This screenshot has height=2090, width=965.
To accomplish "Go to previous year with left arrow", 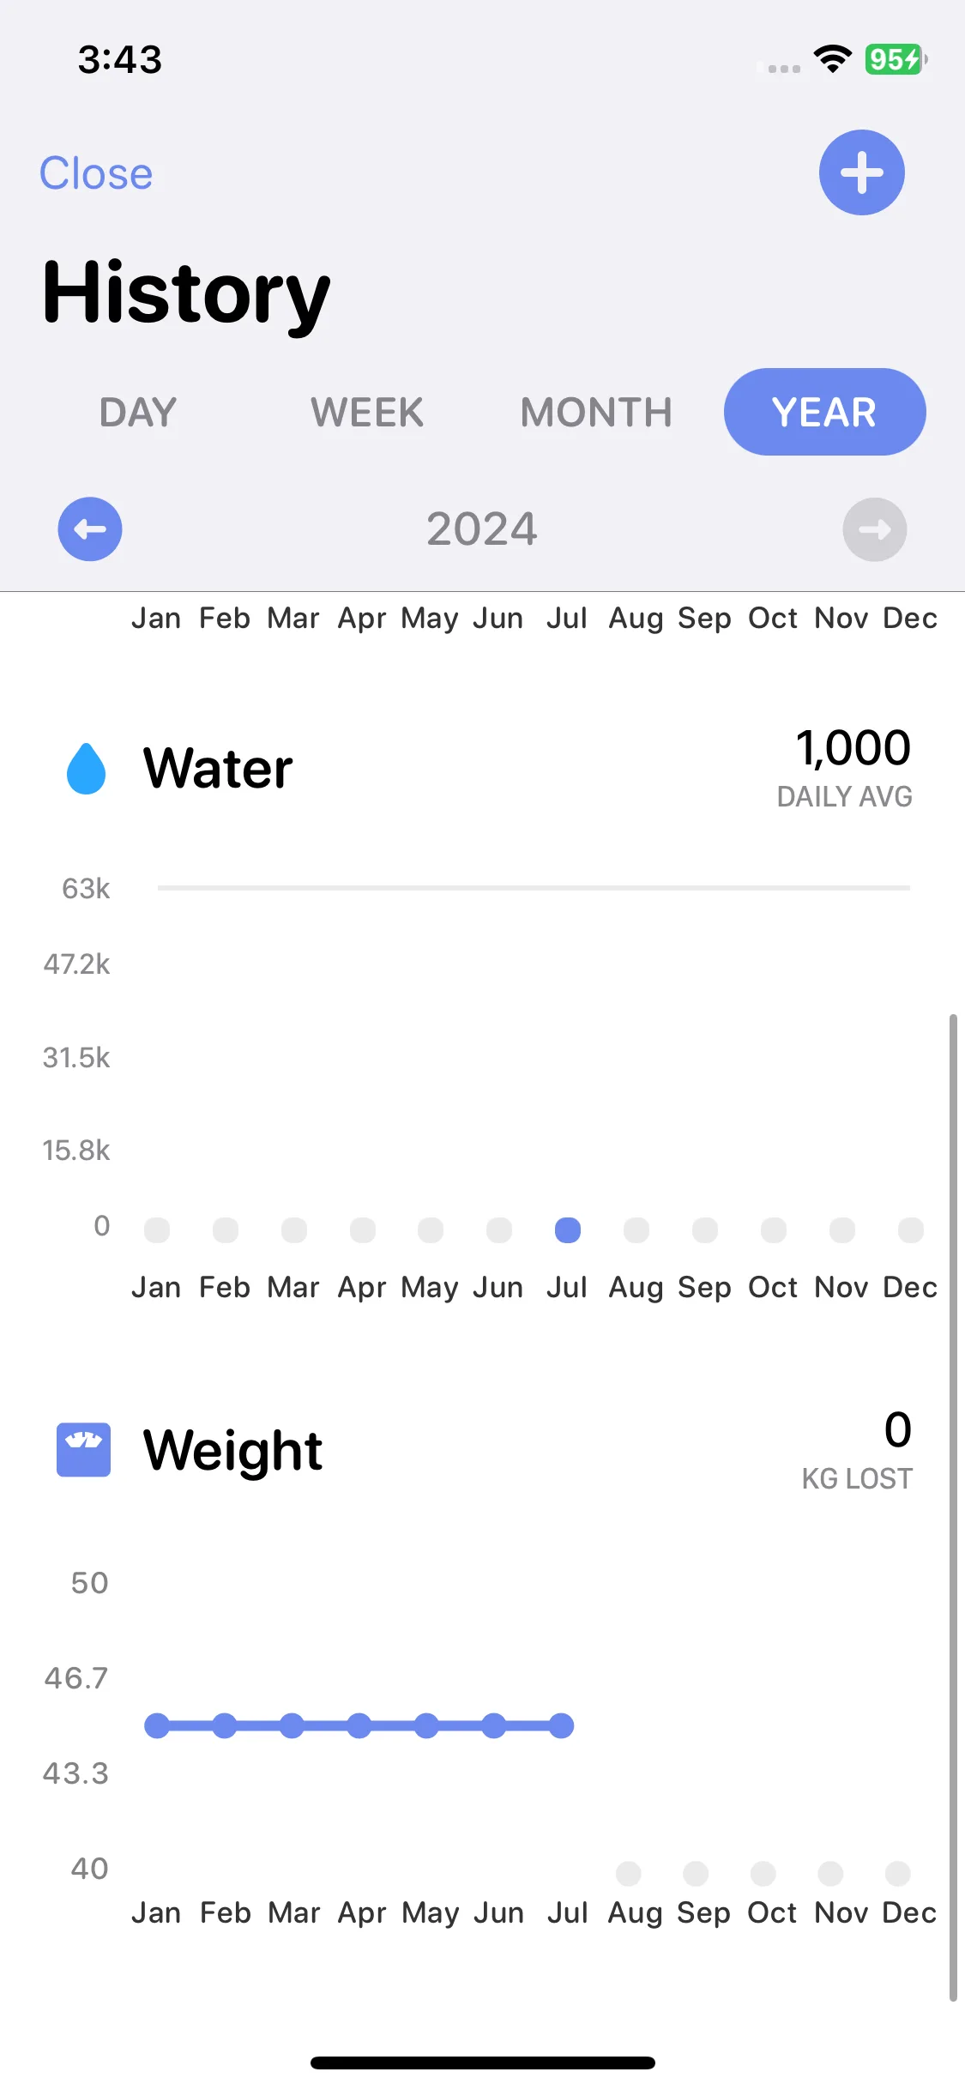I will point(90,529).
